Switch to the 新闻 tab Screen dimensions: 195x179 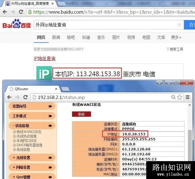(56, 37)
